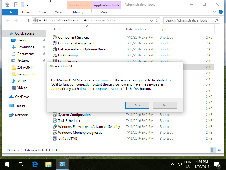Sort by the Size column header
226x170 pixels.
coord(203,29)
